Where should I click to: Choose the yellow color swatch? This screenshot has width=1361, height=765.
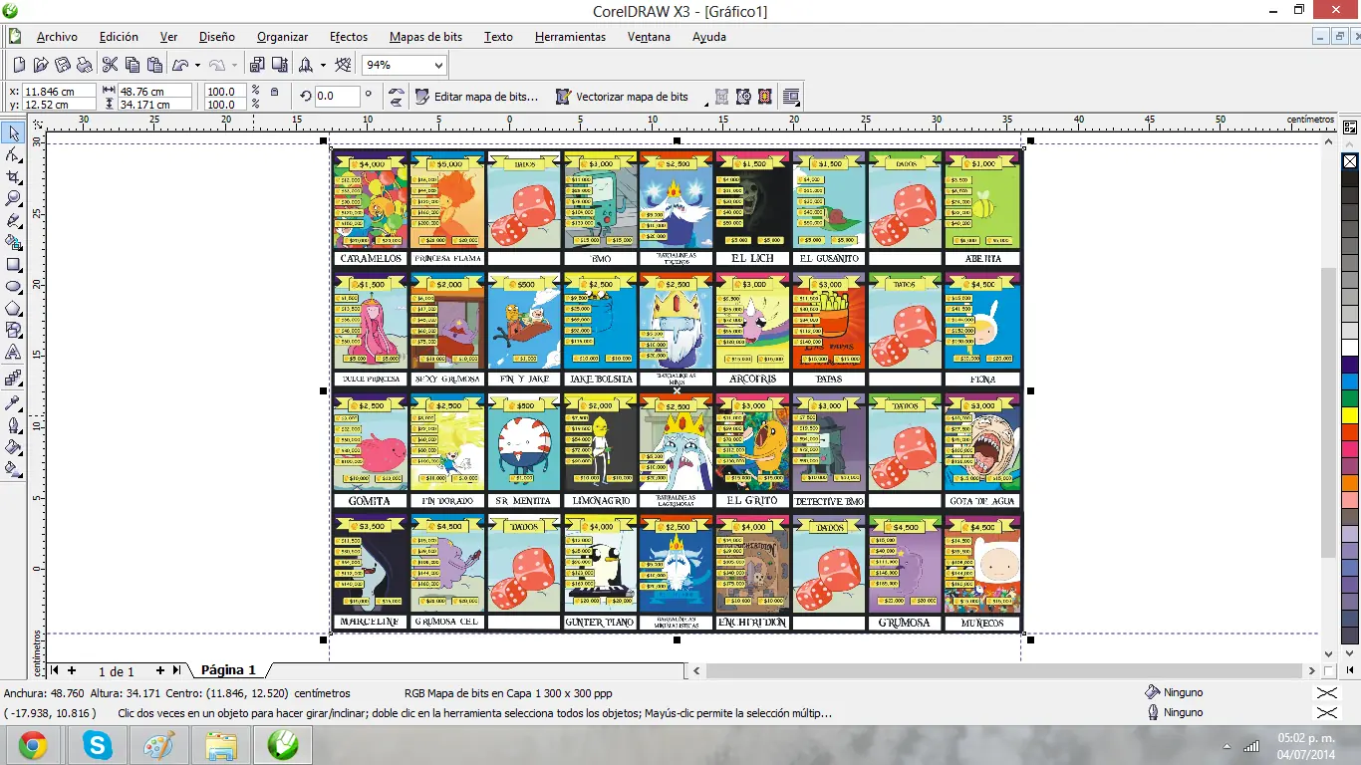click(x=1350, y=414)
